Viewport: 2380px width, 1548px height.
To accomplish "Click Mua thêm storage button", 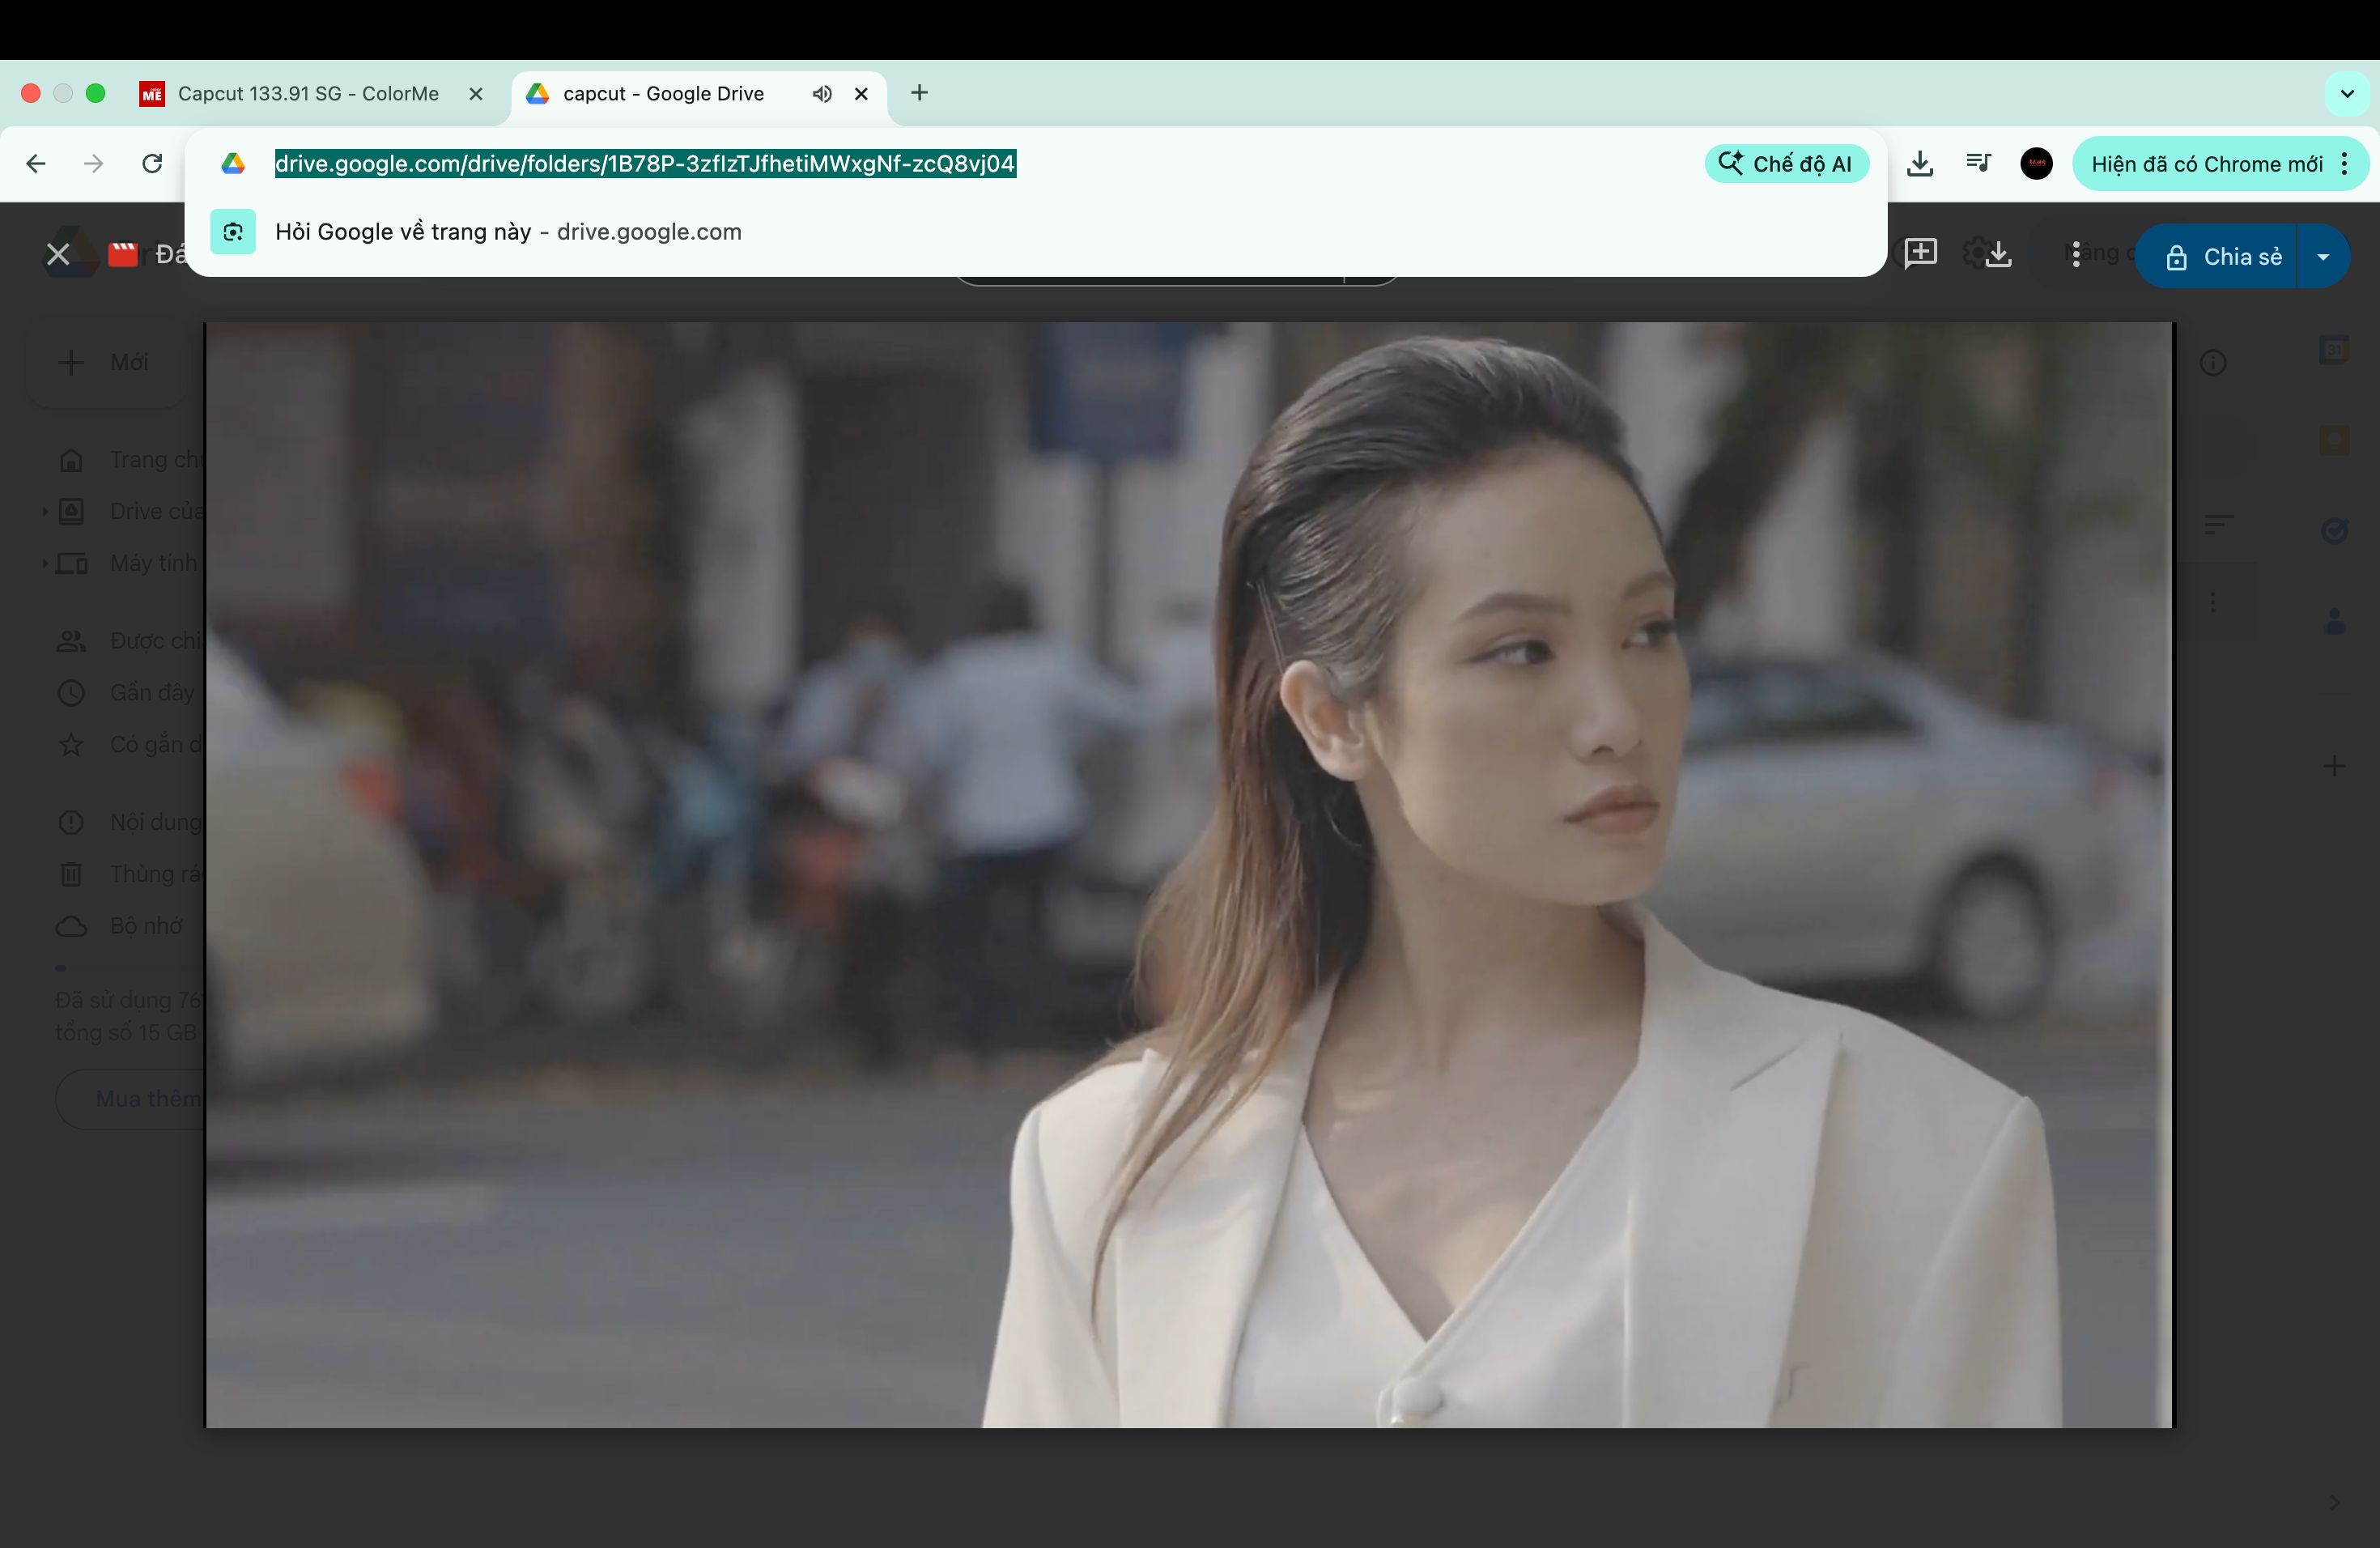I will click(130, 1099).
